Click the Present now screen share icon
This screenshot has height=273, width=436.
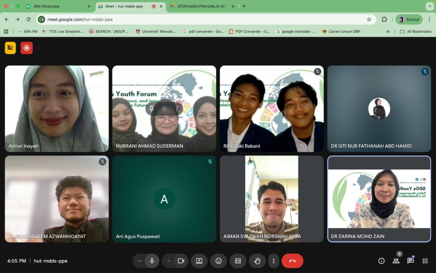199,261
